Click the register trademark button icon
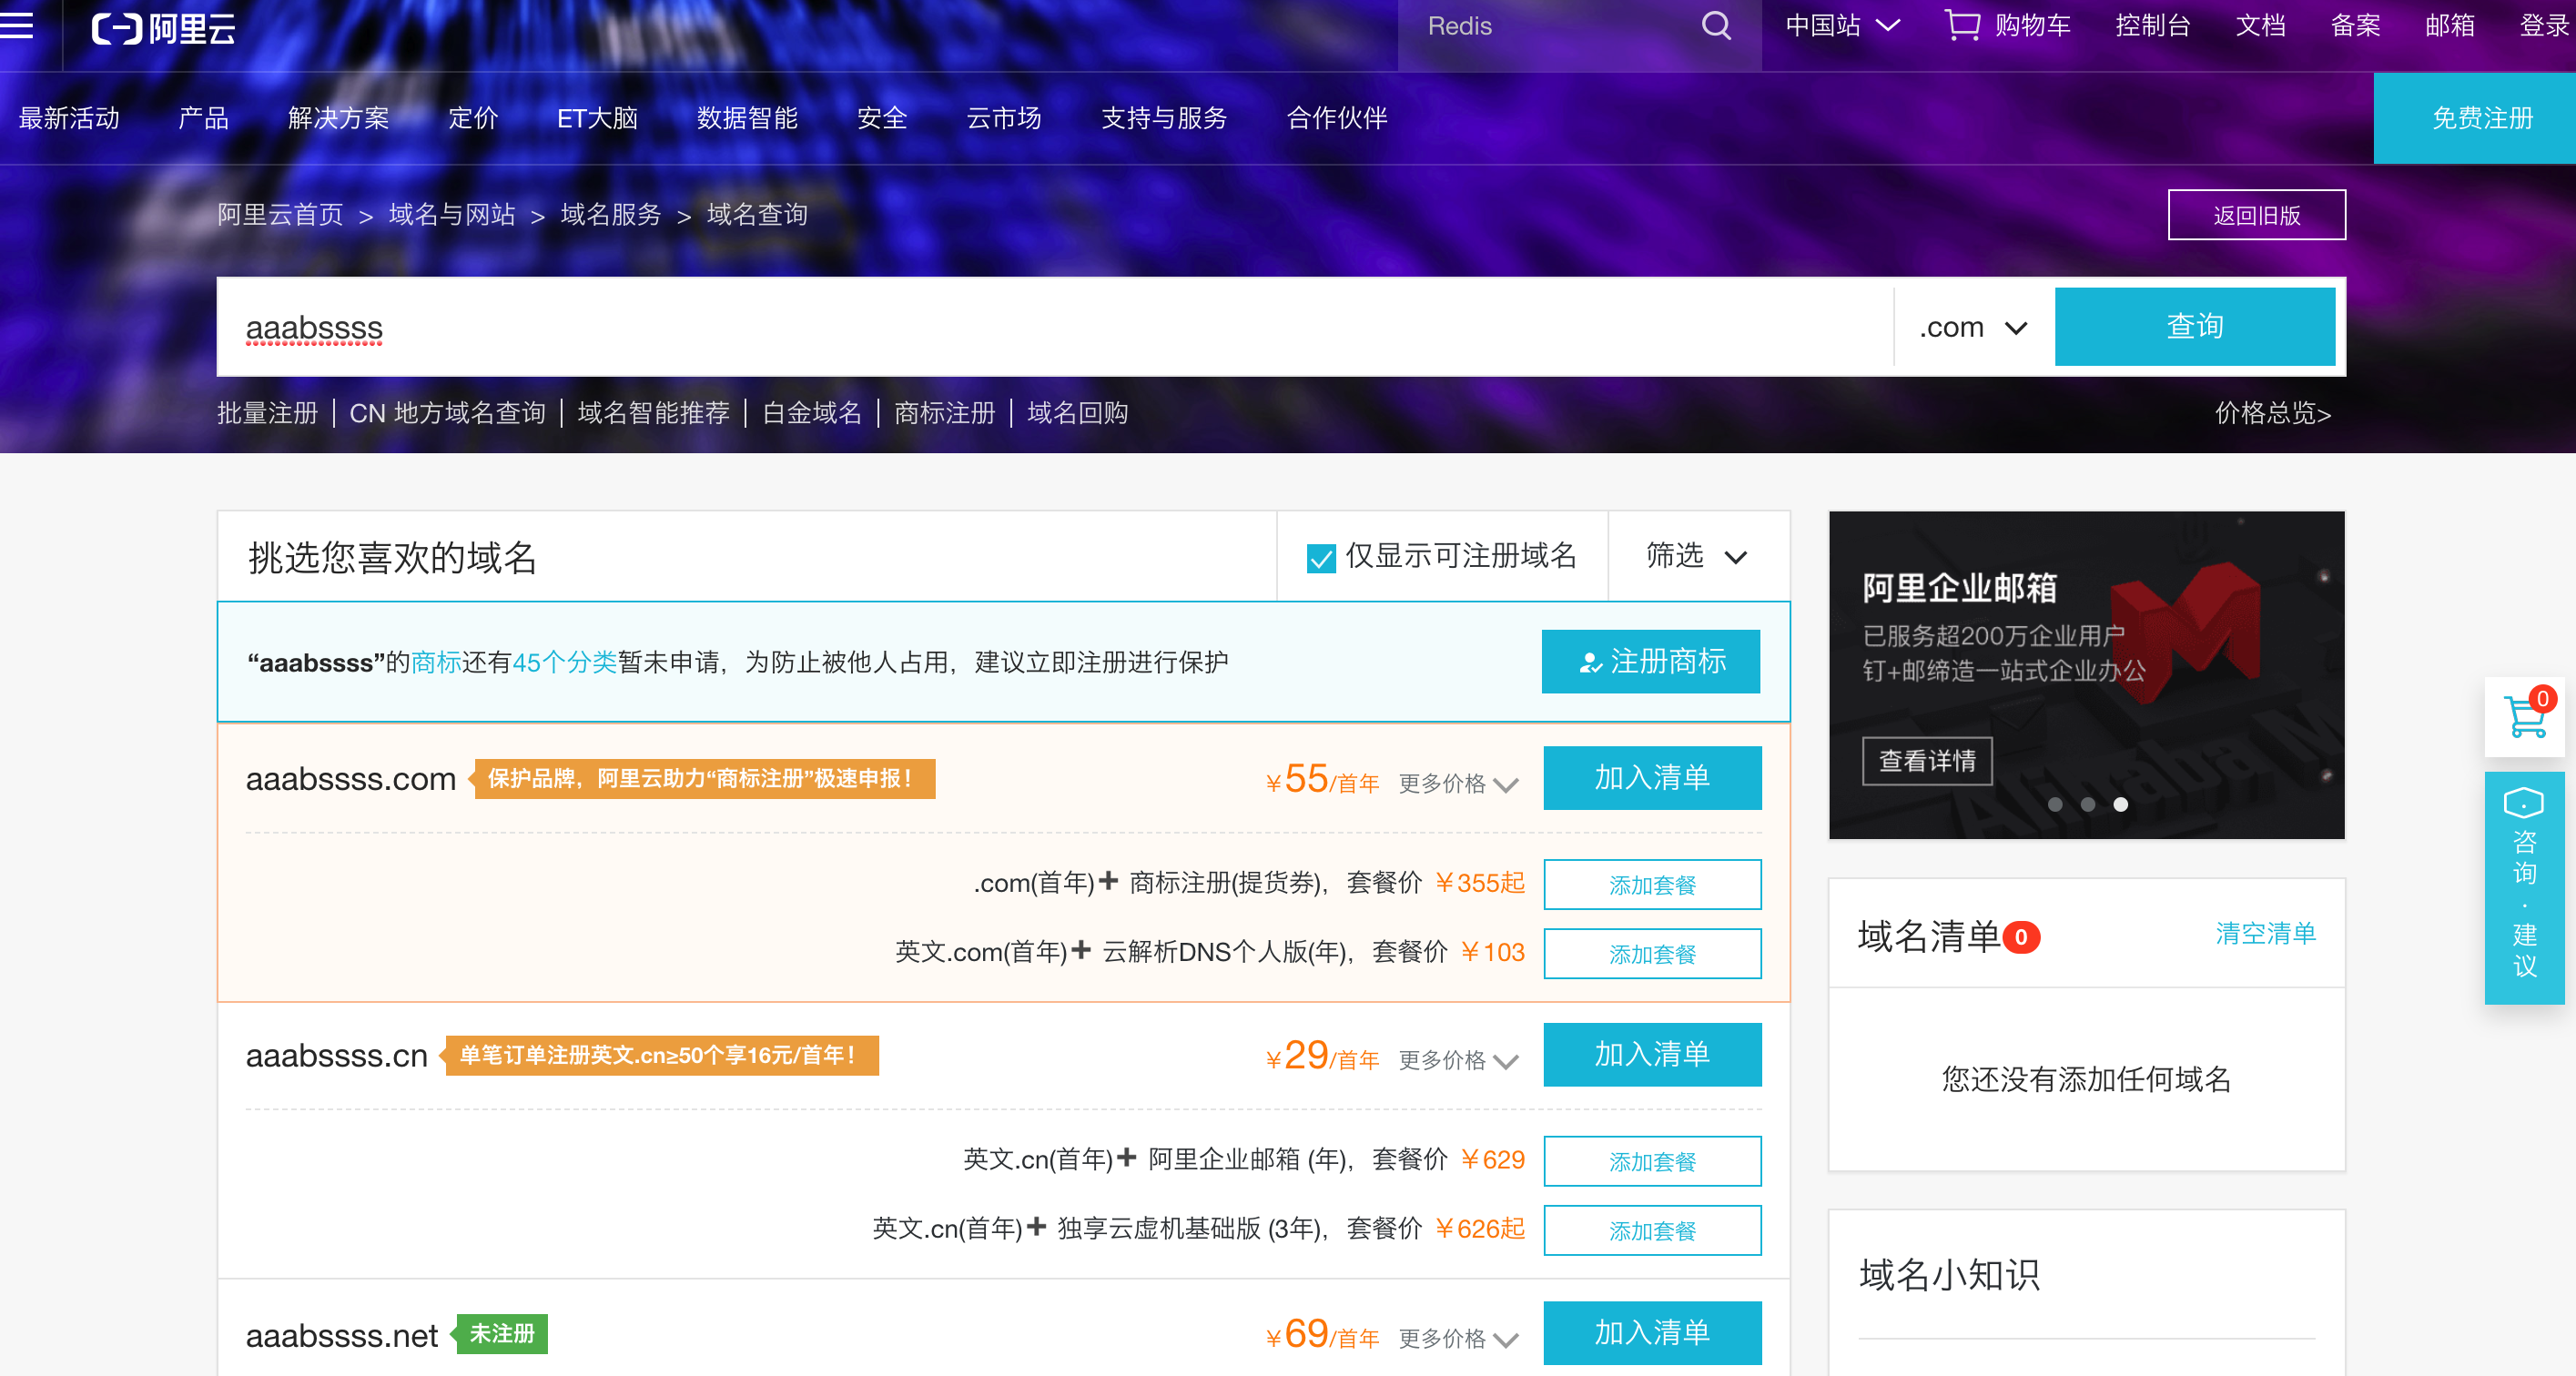Image resolution: width=2576 pixels, height=1376 pixels. click(x=1590, y=662)
